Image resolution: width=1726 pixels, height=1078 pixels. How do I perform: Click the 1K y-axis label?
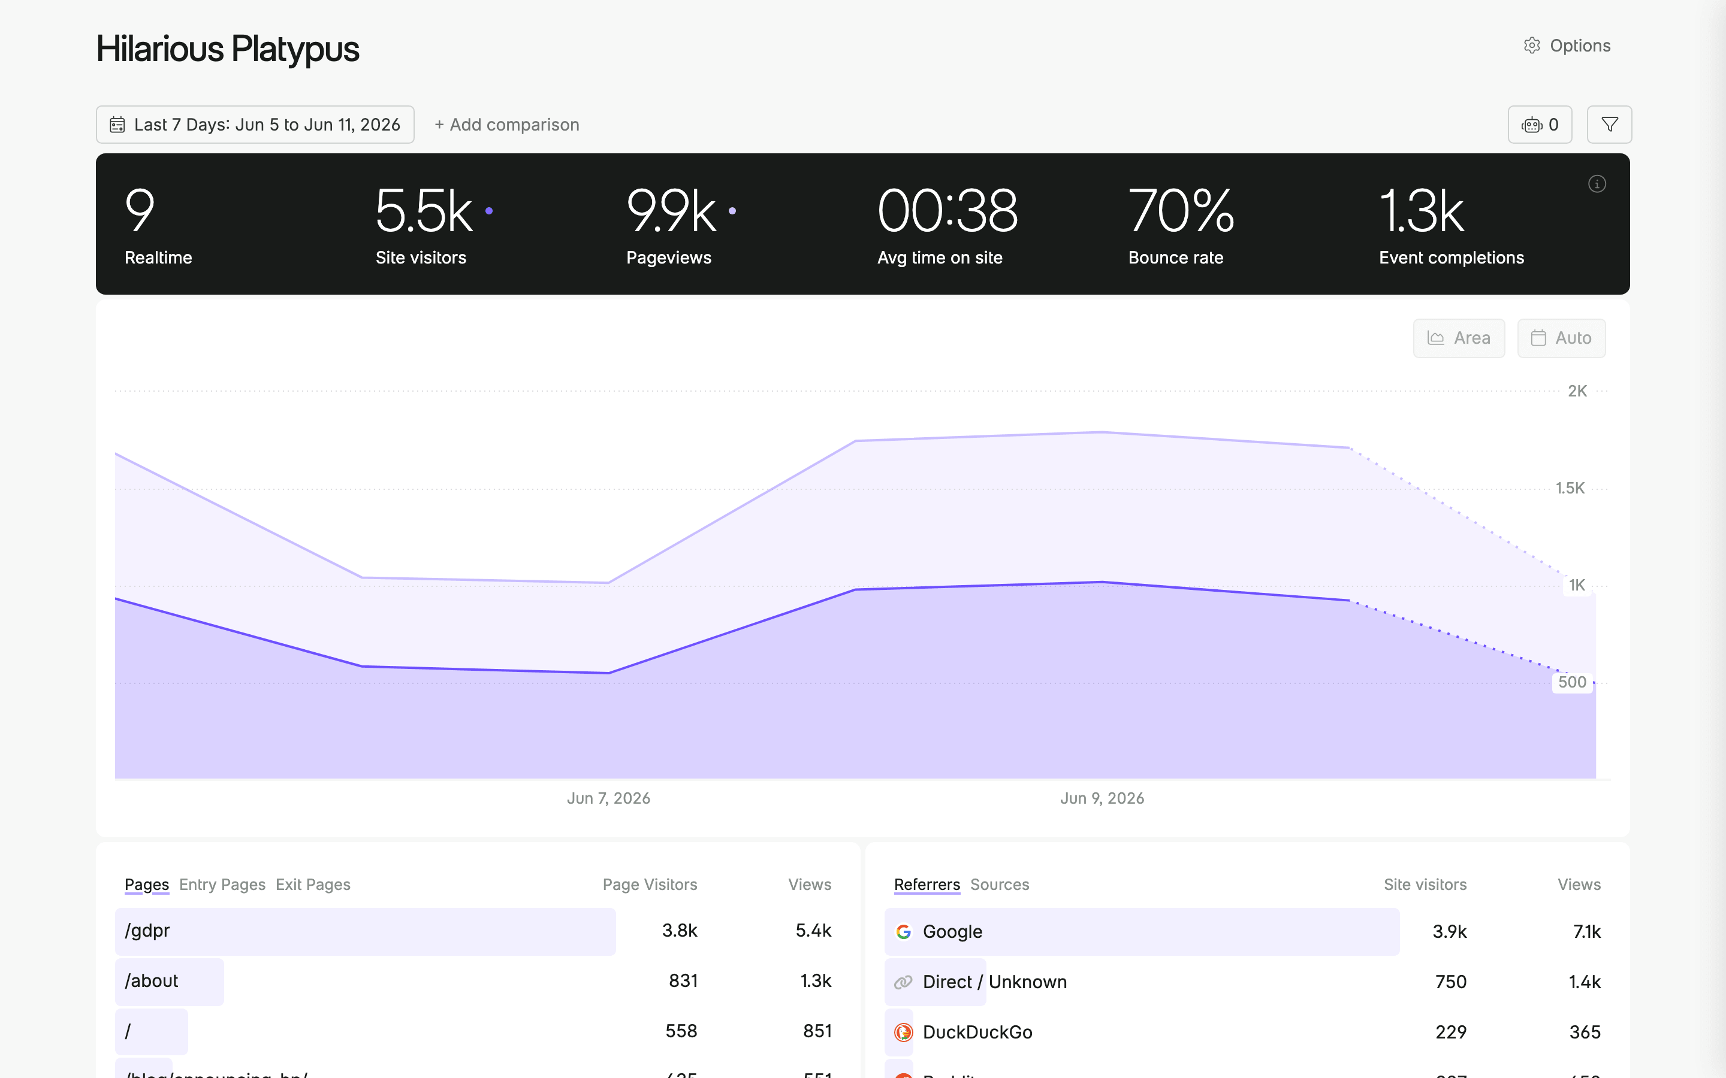[1577, 585]
